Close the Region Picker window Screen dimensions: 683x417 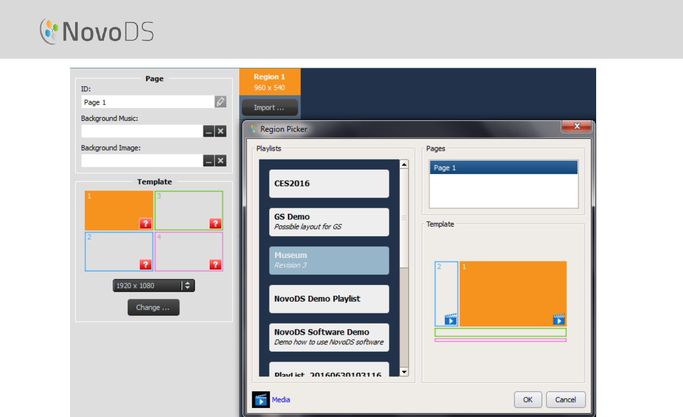[577, 126]
